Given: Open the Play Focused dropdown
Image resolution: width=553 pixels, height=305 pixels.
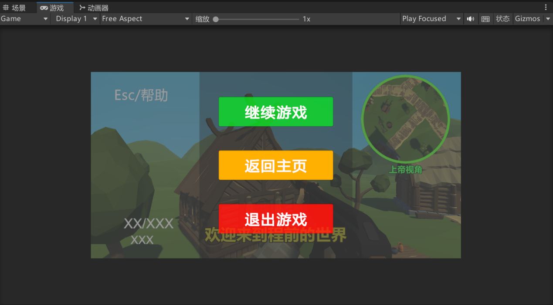Looking at the screenshot, I should coord(431,19).
